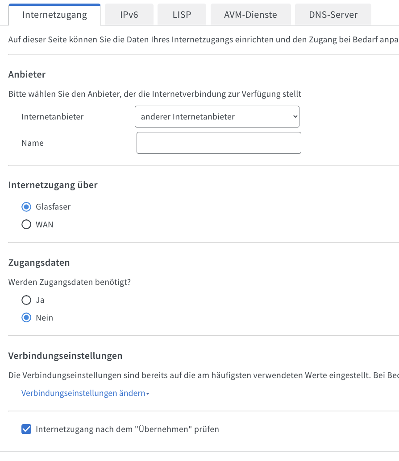Uncheck the Internetzugang prüfen checkbox
The image size is (399, 461).
[26, 429]
